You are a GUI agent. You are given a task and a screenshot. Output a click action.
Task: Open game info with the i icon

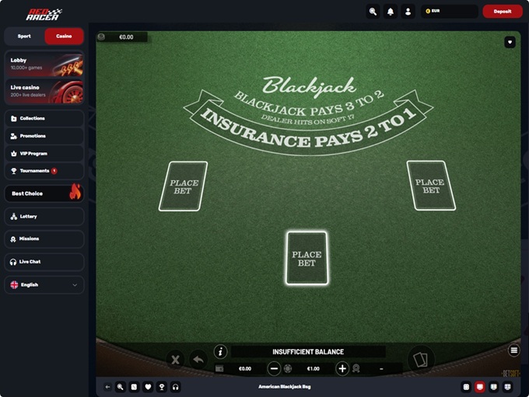(220, 352)
